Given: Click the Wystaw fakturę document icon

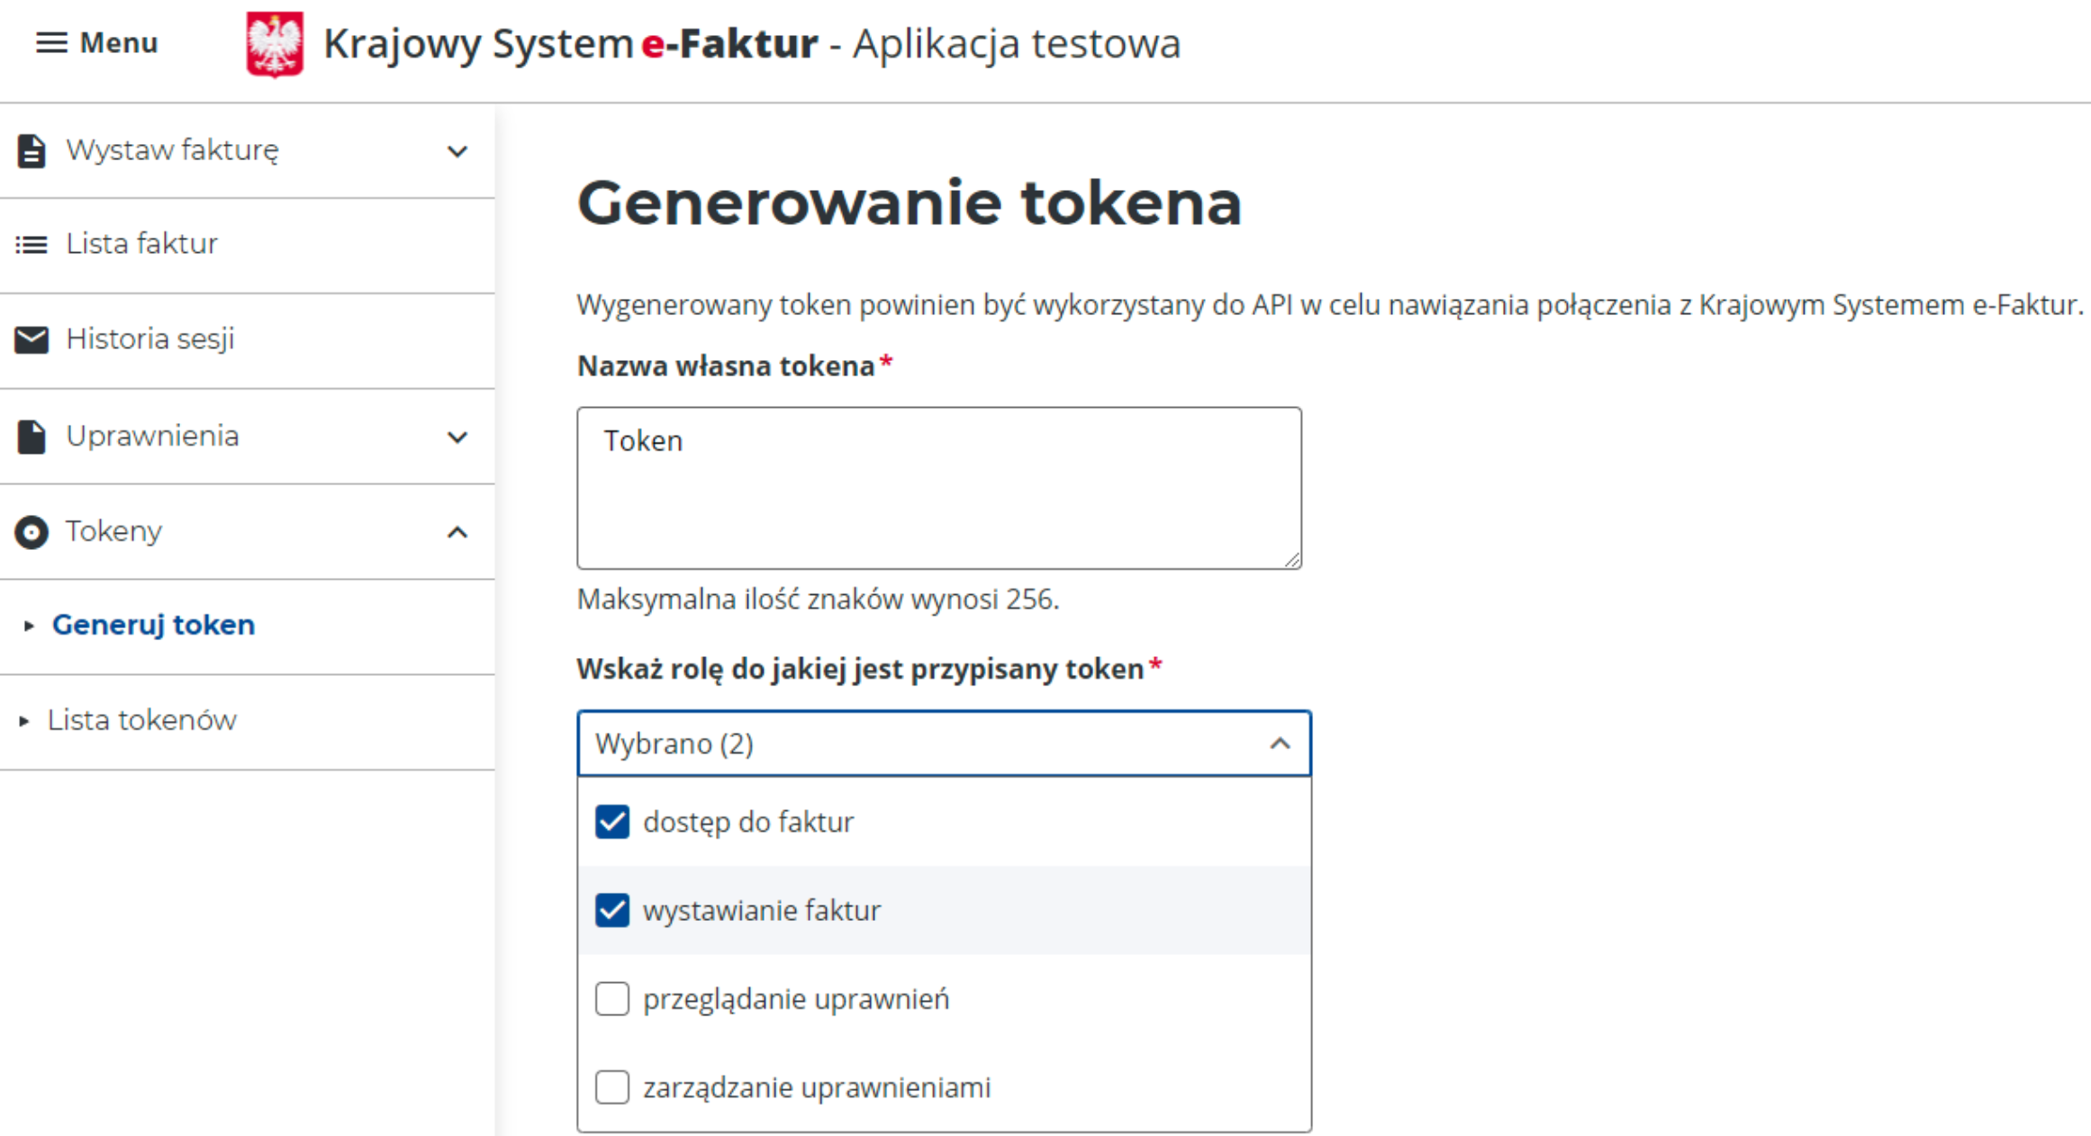Looking at the screenshot, I should tap(32, 150).
